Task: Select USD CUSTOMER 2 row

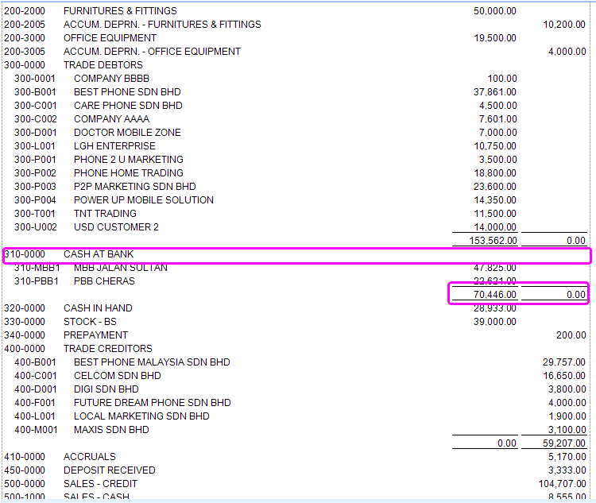Action: tap(295, 227)
